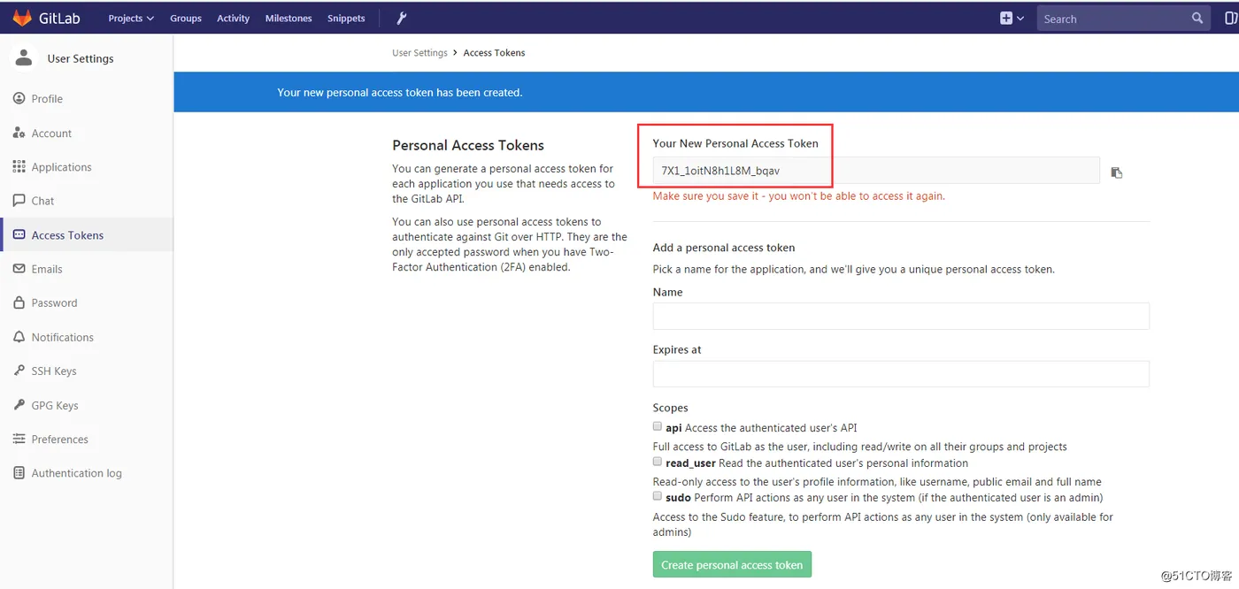Click the GitLab fox logo
1239x589 pixels.
coord(22,18)
